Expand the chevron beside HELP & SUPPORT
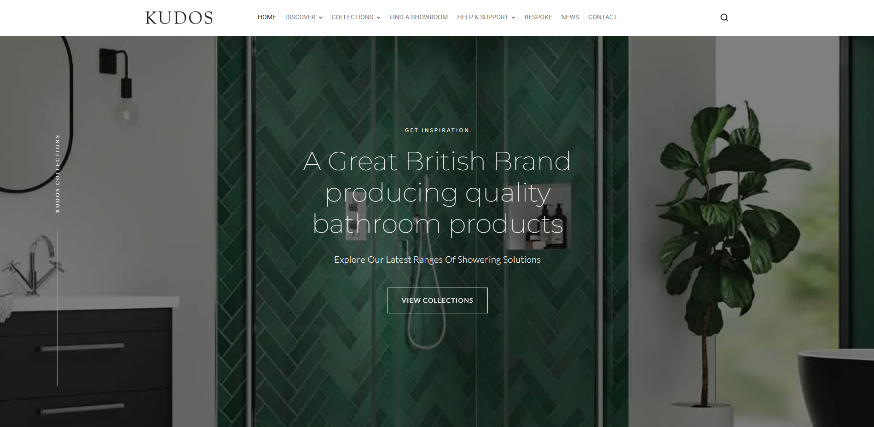The image size is (874, 427). tap(513, 17)
